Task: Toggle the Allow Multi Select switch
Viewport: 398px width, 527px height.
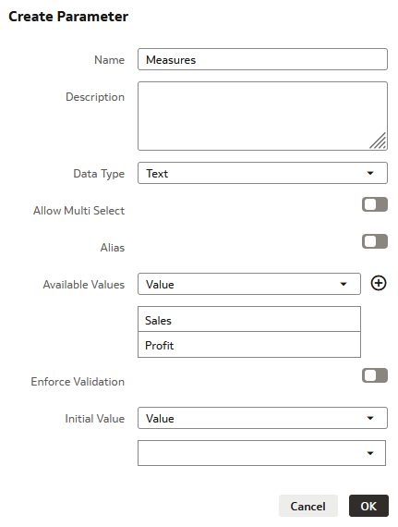Action: coord(375,204)
